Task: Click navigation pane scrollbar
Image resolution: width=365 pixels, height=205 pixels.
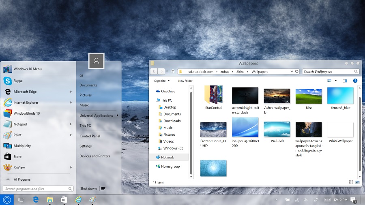Action: 191,132
